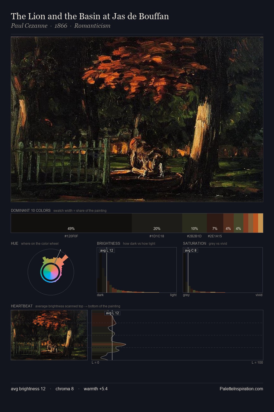274x412 pixels.
Task: Click 'swatch width = share of the painting'
Action: [x=80, y=211]
